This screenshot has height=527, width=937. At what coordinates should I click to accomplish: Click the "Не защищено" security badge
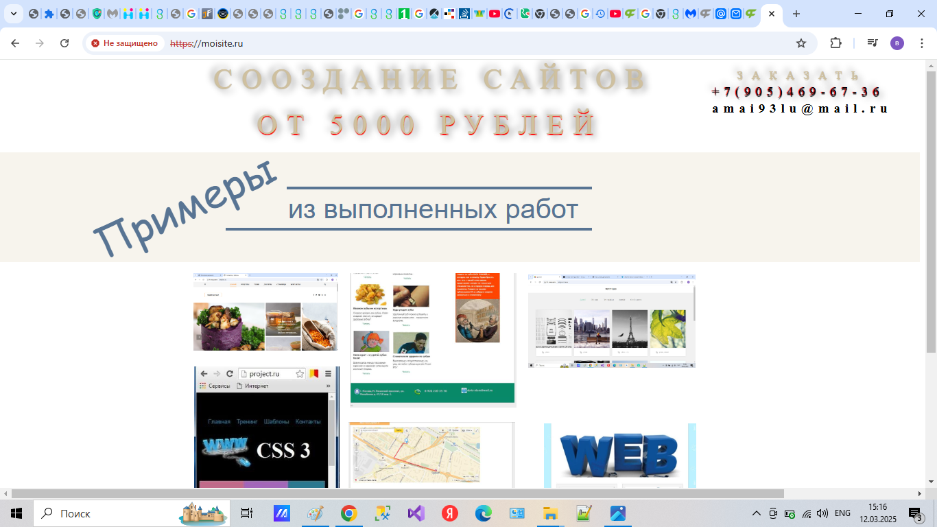(x=123, y=42)
